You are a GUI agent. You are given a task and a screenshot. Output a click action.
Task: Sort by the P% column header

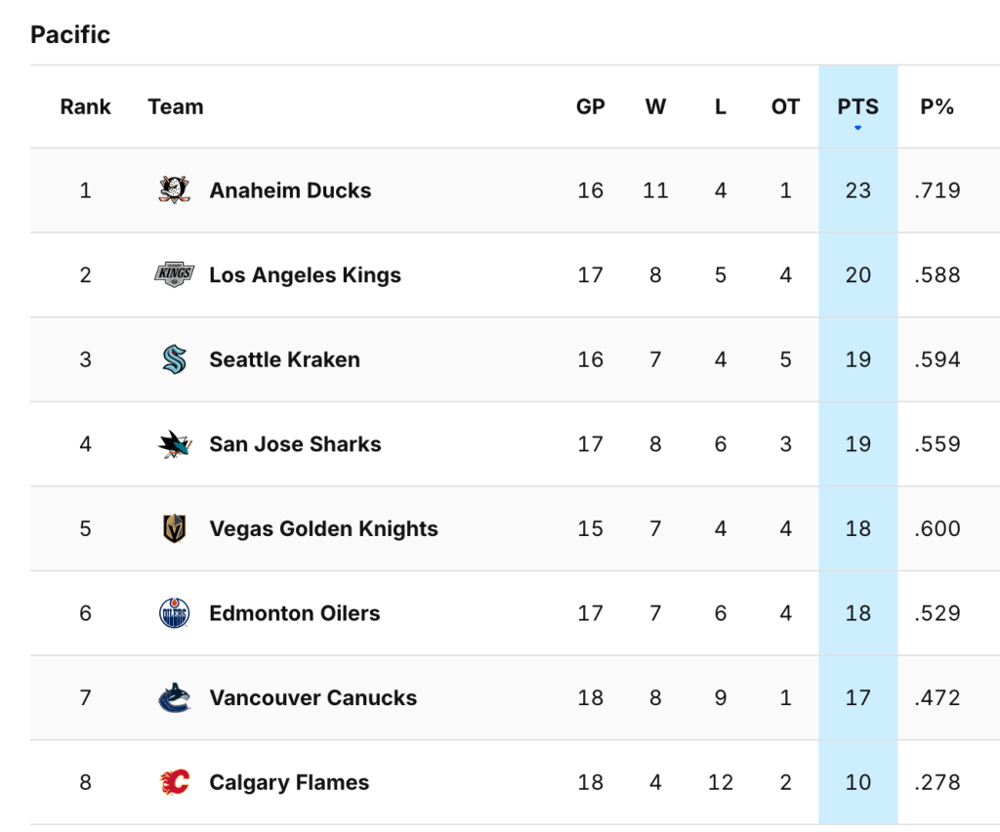pos(937,106)
